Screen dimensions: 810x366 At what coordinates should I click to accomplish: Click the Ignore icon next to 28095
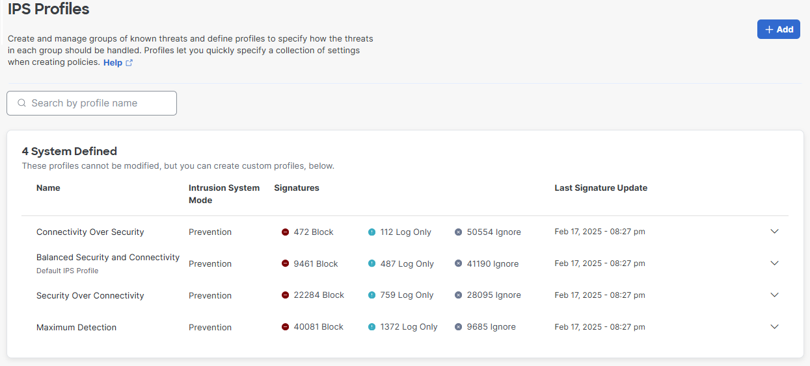pyautogui.click(x=458, y=295)
